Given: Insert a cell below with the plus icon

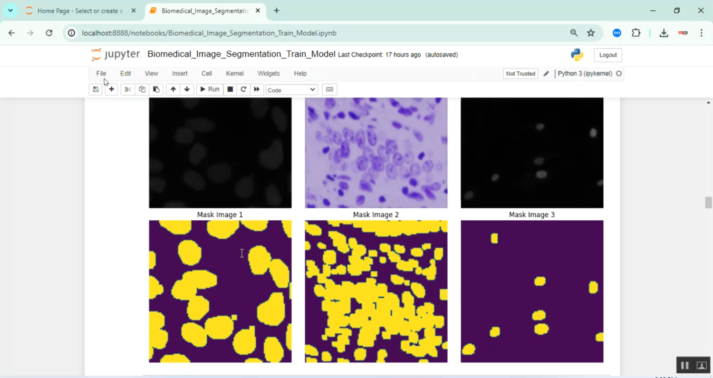Looking at the screenshot, I should tap(111, 89).
